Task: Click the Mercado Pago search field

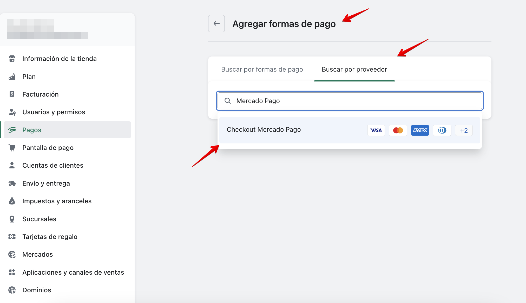Action: click(x=350, y=101)
